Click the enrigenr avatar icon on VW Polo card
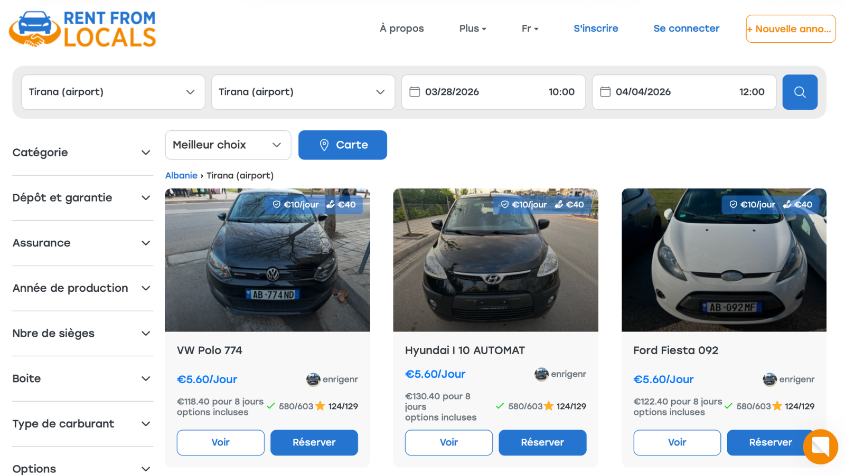 click(313, 379)
